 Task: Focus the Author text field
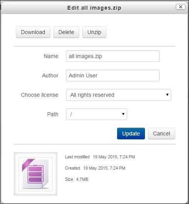click(x=113, y=75)
